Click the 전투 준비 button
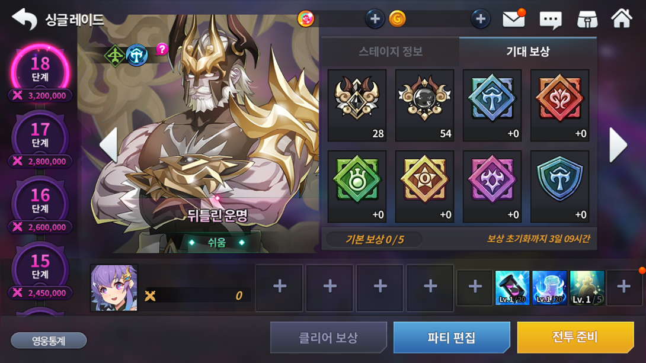 pos(575,337)
